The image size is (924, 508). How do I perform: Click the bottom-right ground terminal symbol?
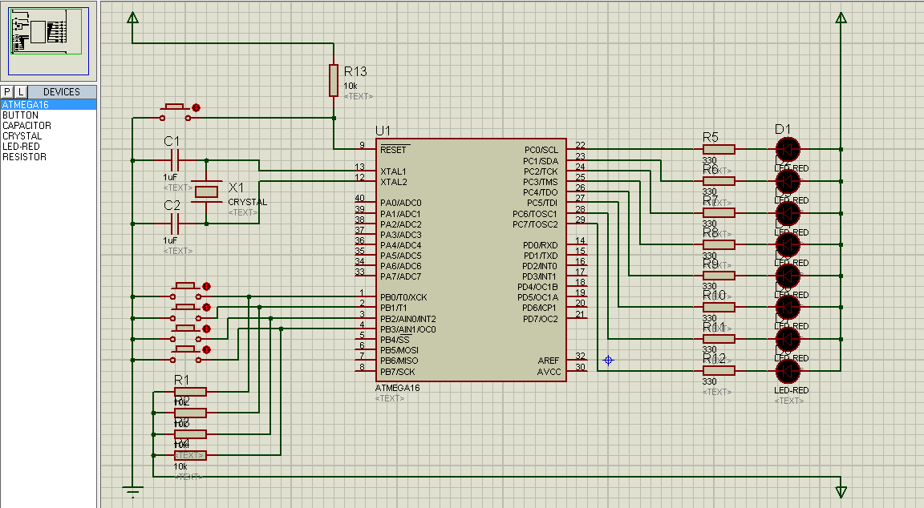[x=840, y=492]
